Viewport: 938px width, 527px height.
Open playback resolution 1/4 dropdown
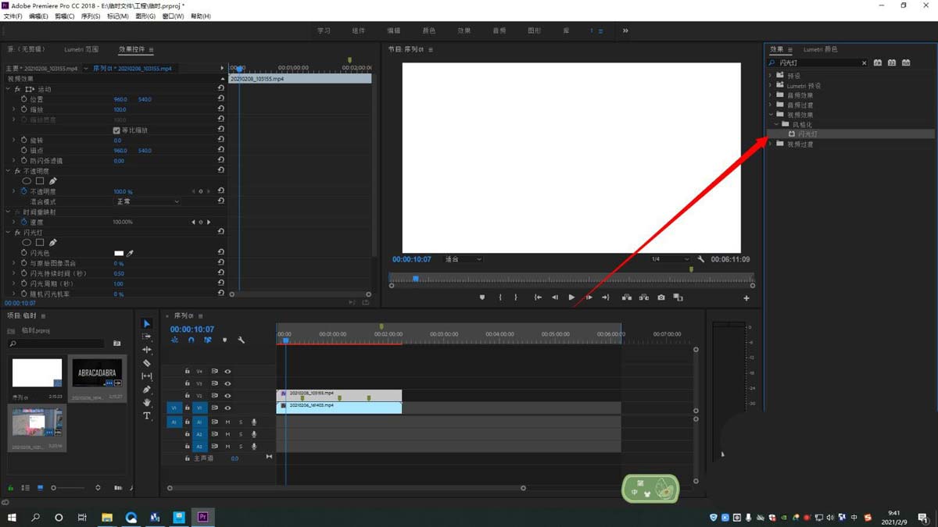coord(671,259)
